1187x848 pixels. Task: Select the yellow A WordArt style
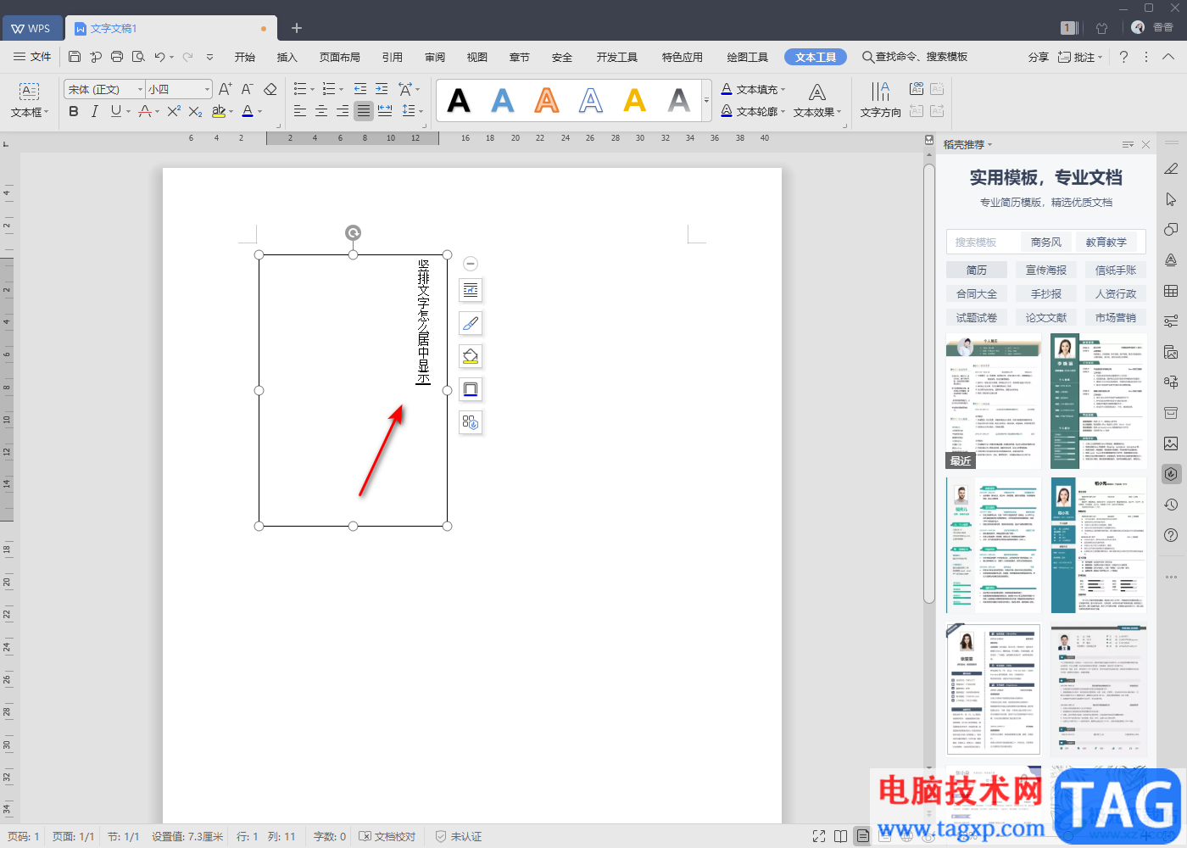click(x=635, y=100)
